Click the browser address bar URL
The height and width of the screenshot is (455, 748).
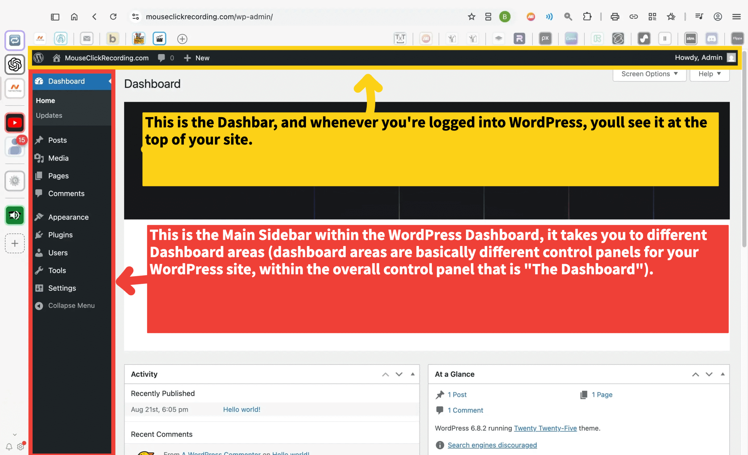(209, 17)
